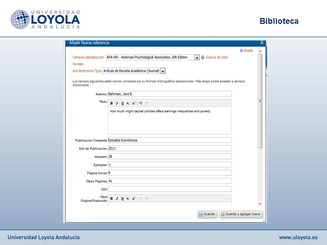Close the Añadir Nueva referencia dialog
This screenshot has height=245, width=327.
click(x=262, y=43)
